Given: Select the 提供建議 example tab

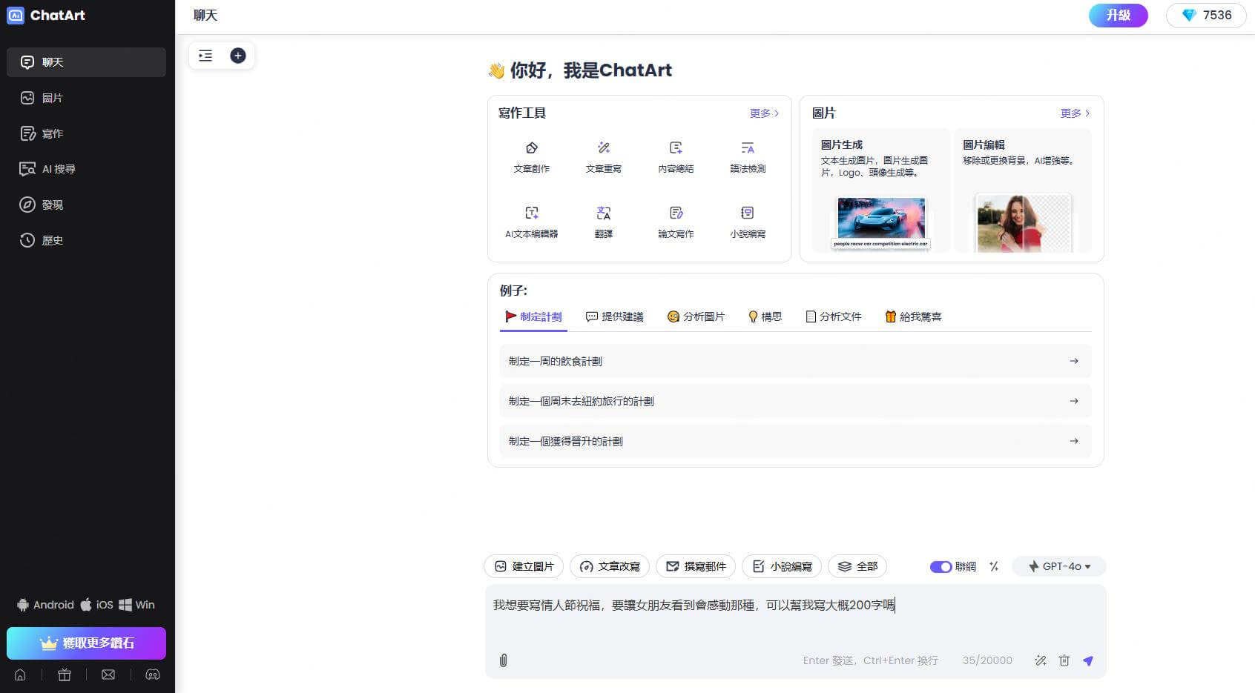Looking at the screenshot, I should [x=614, y=316].
